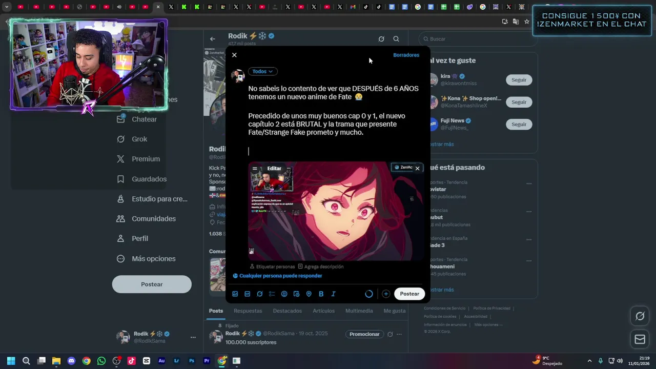
Task: Open WhatsApp from the taskbar
Action: pos(101,361)
